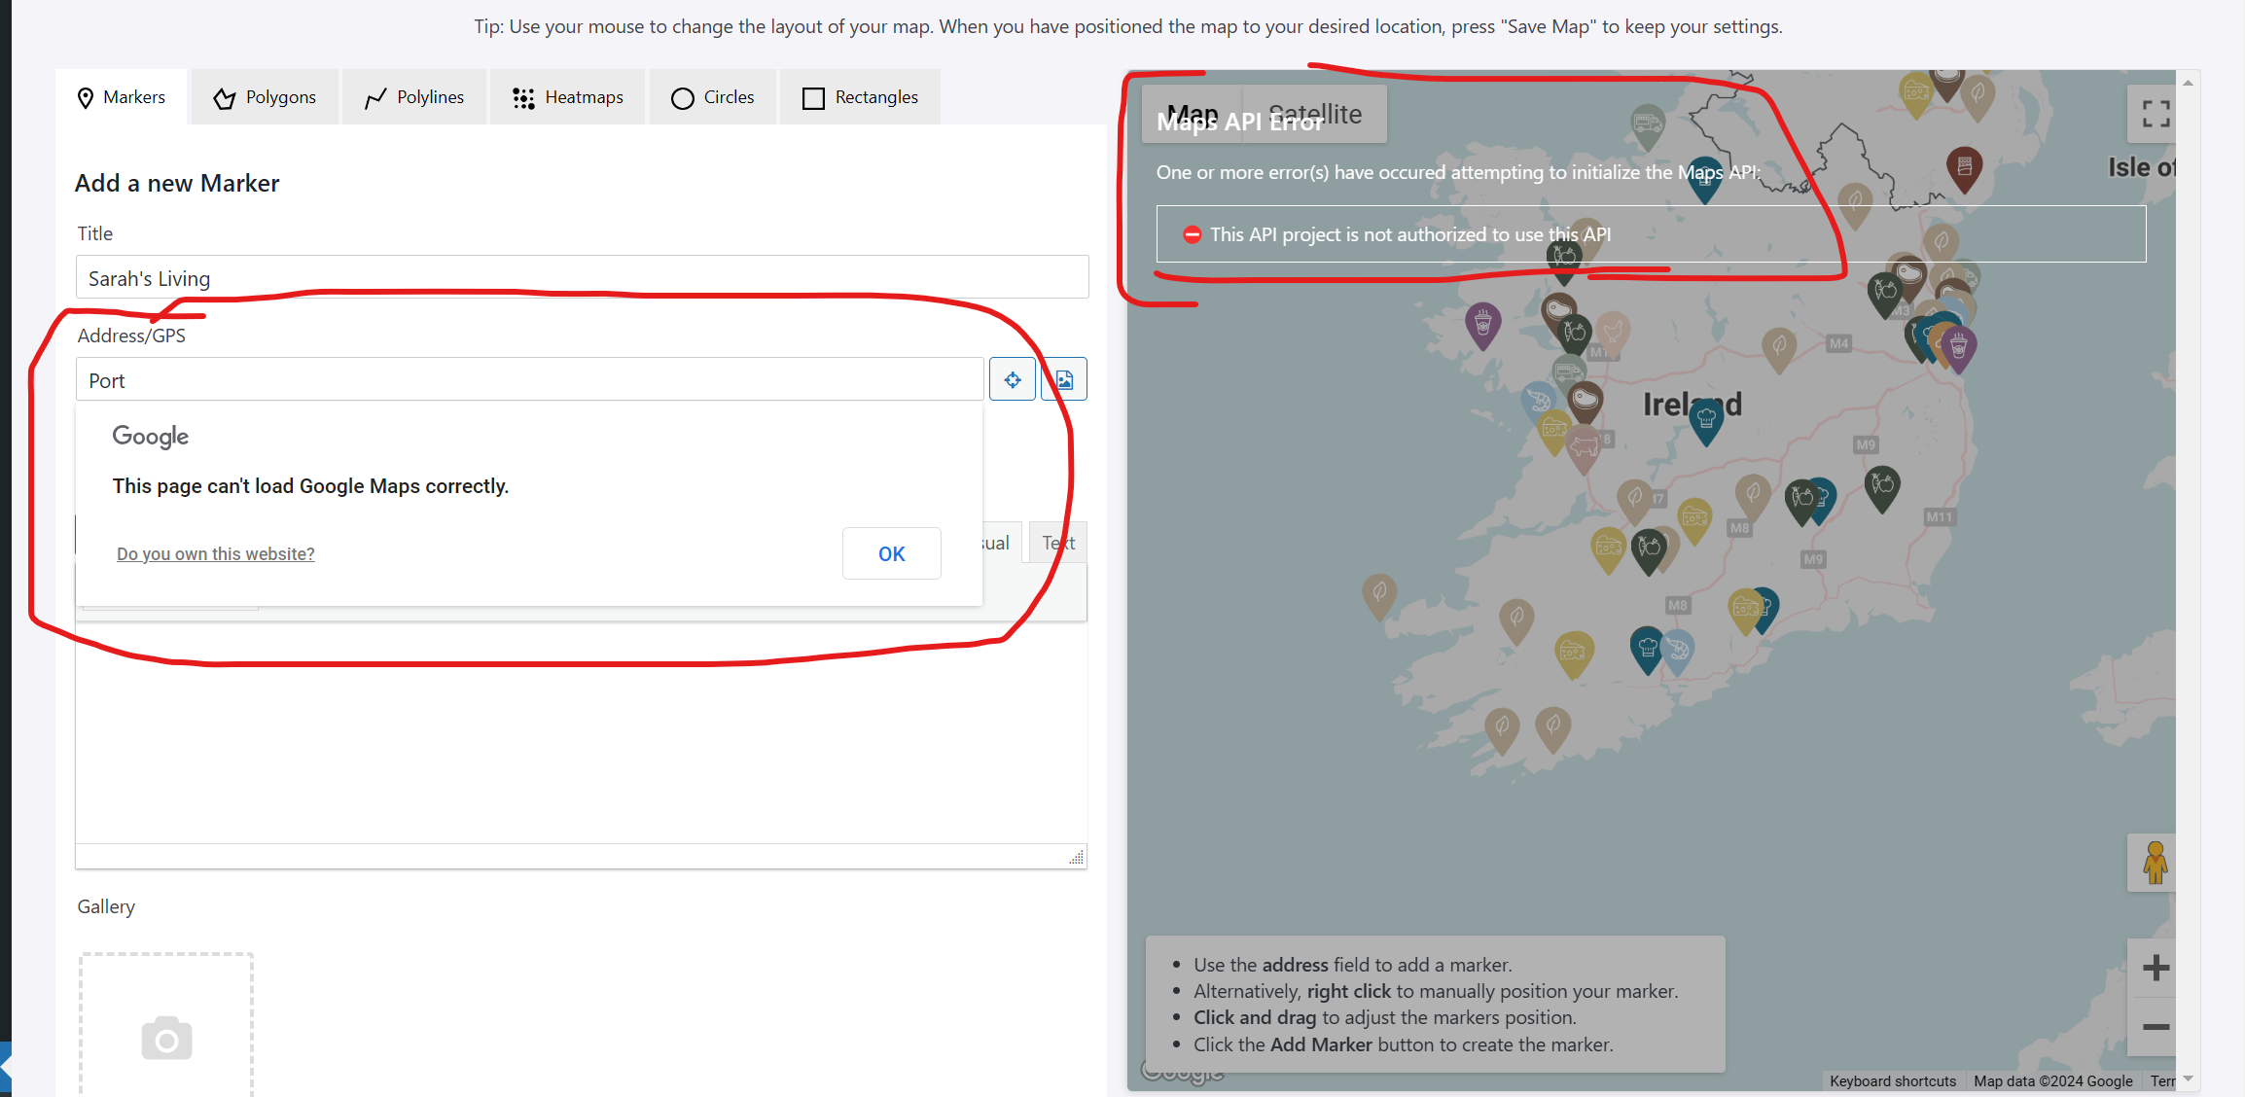Click the "Address/GPS" field label
Image resolution: width=2245 pixels, height=1097 pixels.
point(131,336)
